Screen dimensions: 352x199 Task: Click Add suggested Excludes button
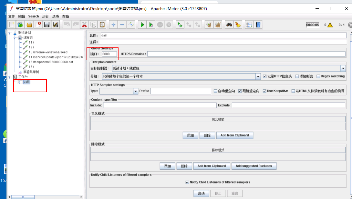pos(254,166)
